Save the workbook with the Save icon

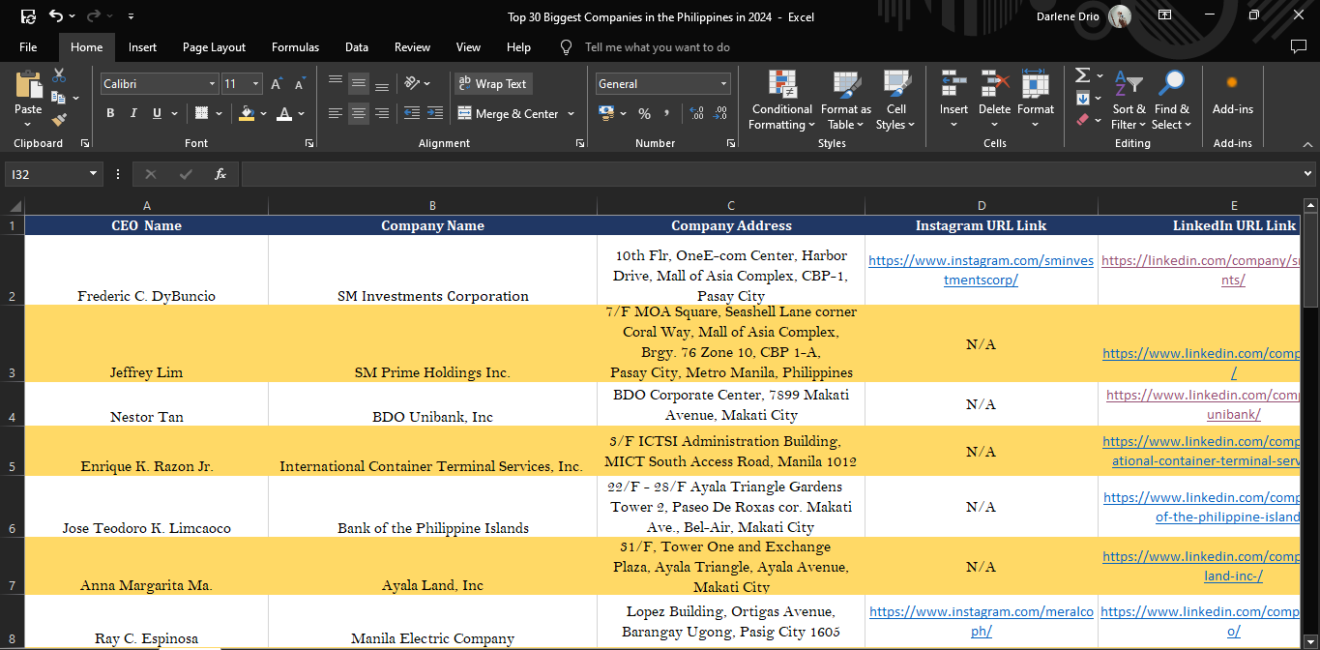click(28, 15)
